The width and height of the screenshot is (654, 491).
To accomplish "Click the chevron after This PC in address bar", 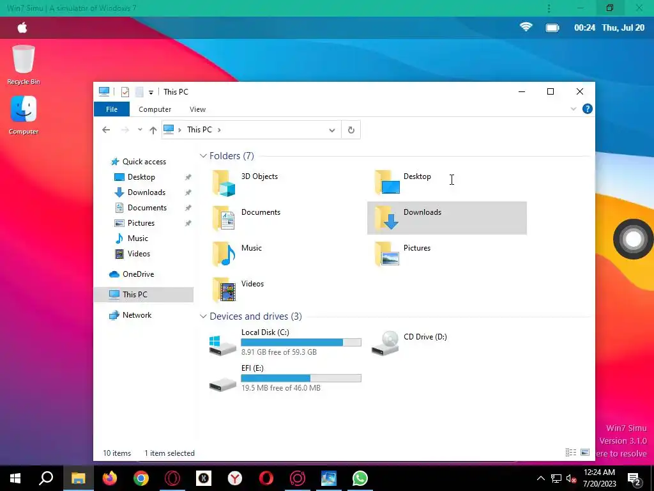I will point(219,130).
